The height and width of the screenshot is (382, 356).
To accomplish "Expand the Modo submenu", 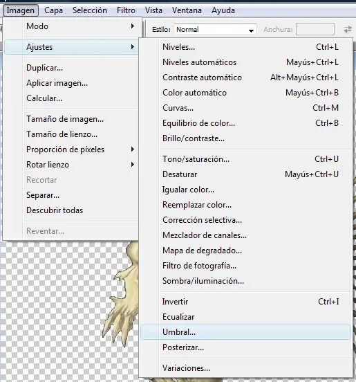I will click(72, 26).
